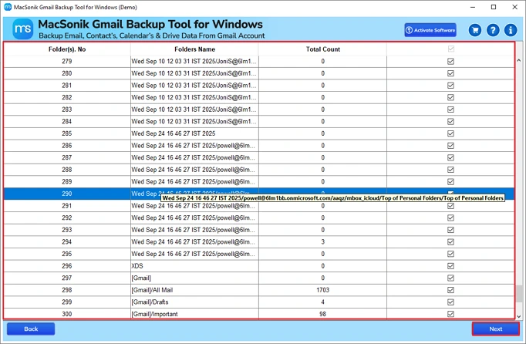The height and width of the screenshot is (344, 526).
Task: Click the Back button
Action: (x=31, y=329)
